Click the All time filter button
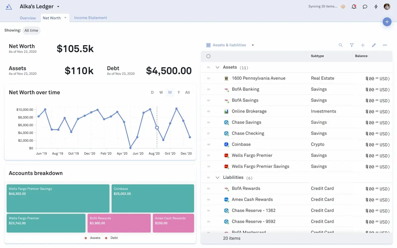Screen dimensions: 397x248 pos(31,31)
